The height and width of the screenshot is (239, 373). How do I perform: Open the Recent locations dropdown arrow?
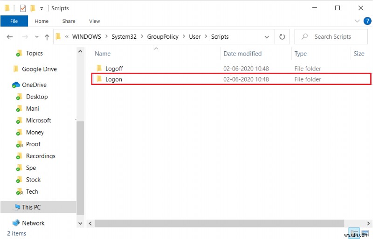click(x=37, y=37)
